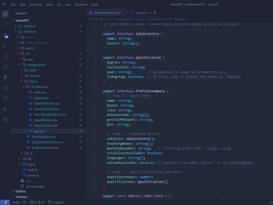Collapse the src folder
This screenshot has height=205, width=273.
click(x=48, y=54)
